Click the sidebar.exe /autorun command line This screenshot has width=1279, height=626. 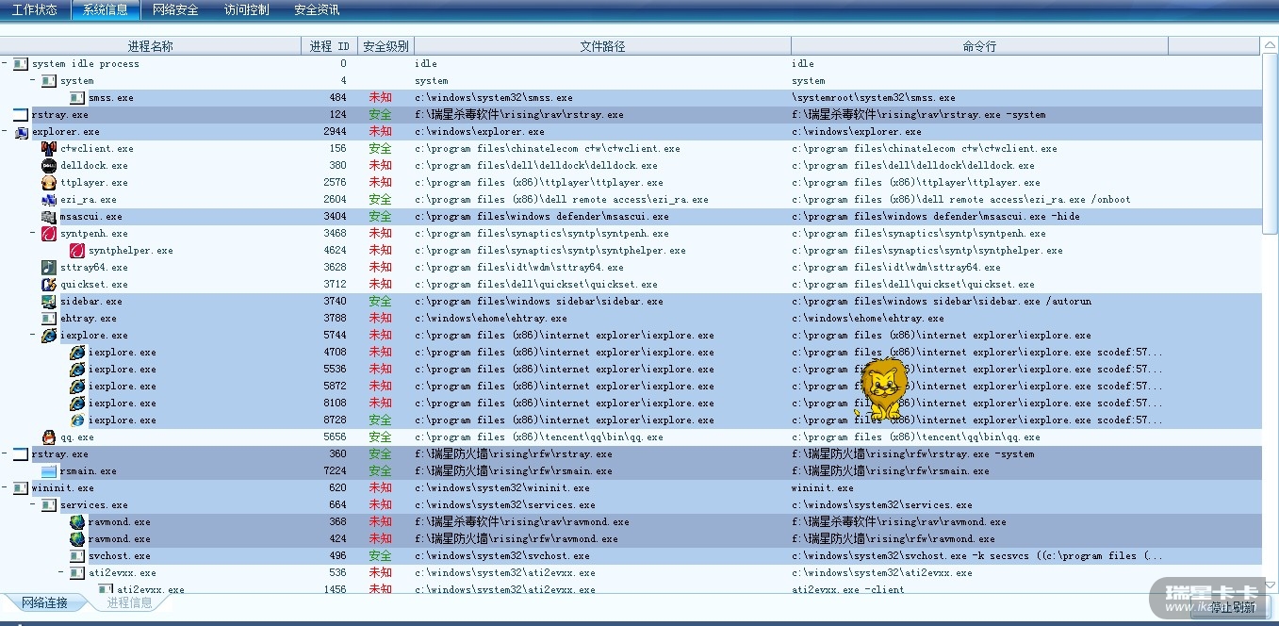point(942,302)
